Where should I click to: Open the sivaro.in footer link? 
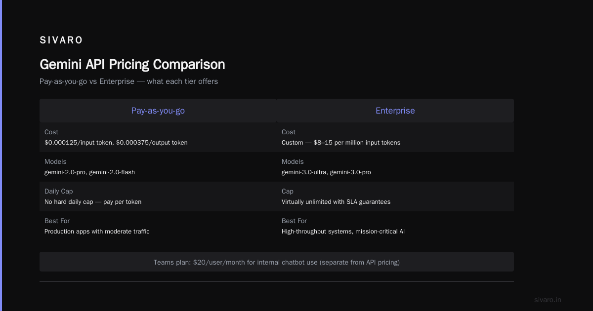click(548, 300)
